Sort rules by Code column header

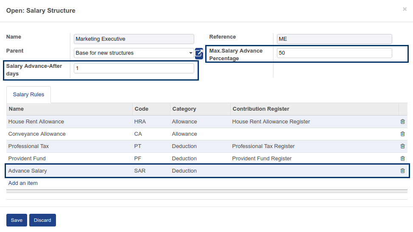tap(141, 109)
